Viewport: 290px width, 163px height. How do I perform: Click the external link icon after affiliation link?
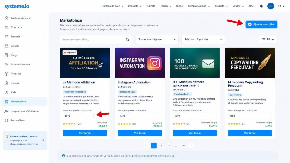(x=173, y=156)
